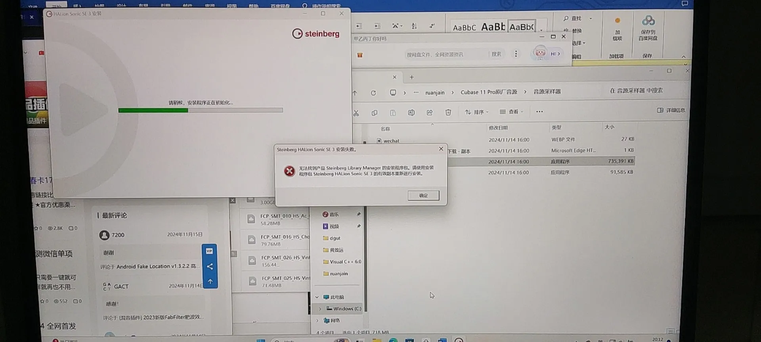
Task: Collapse the 此电脑 tree node
Action: 317,297
